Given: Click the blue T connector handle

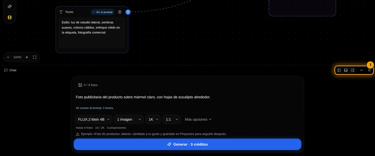Looking at the screenshot, I should point(128,12).
